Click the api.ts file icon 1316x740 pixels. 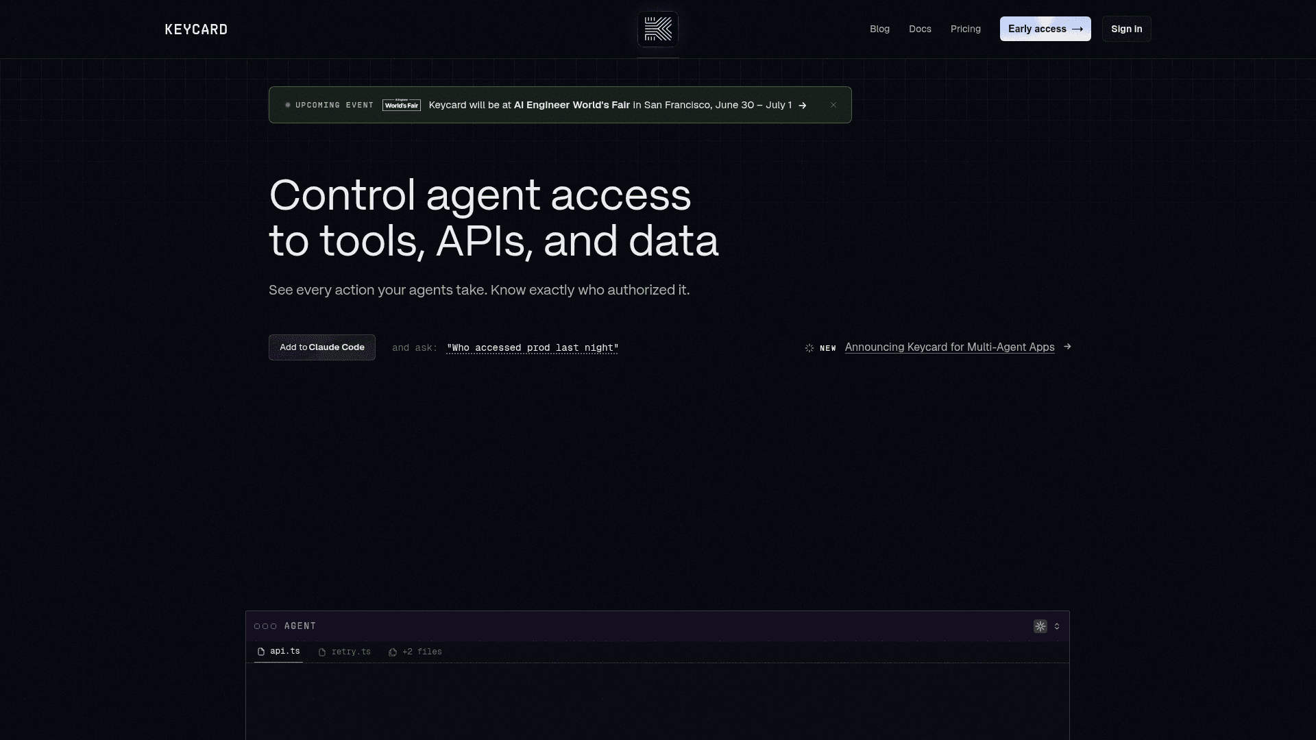pyautogui.click(x=261, y=652)
